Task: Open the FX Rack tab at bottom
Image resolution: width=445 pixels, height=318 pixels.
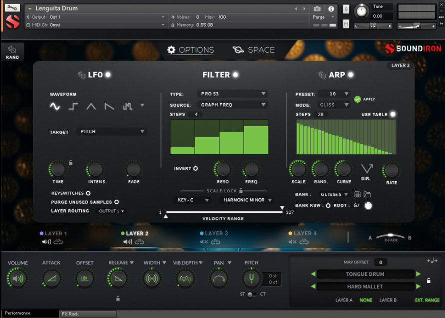Action: tap(88, 313)
